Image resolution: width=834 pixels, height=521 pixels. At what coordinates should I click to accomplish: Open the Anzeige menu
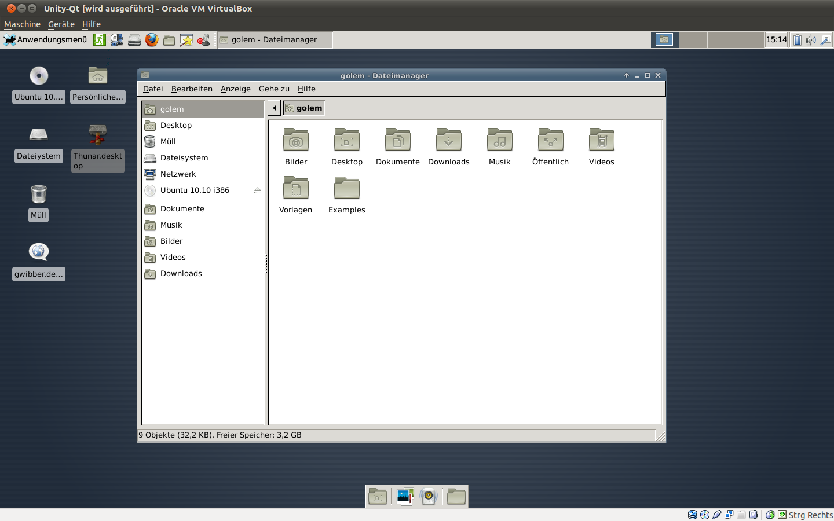235,89
